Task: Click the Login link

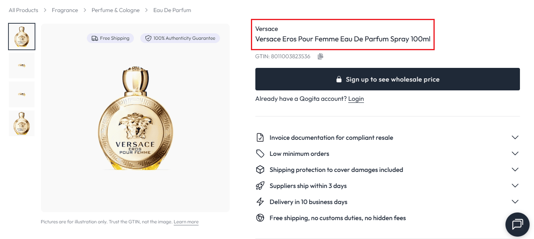Action: [x=356, y=99]
